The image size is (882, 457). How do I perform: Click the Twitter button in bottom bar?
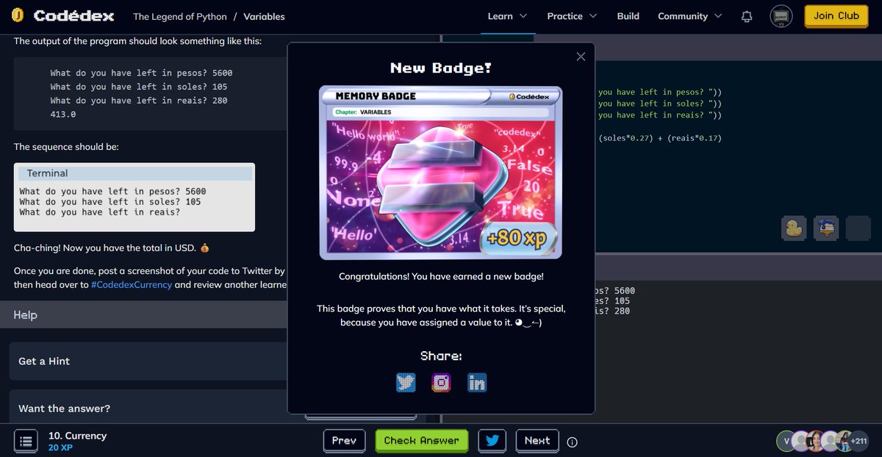pos(492,441)
